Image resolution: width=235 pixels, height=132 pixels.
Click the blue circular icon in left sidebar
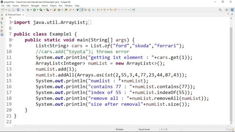[x=2, y=34]
